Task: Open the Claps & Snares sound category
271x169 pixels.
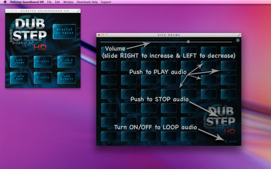Action: tap(66, 62)
